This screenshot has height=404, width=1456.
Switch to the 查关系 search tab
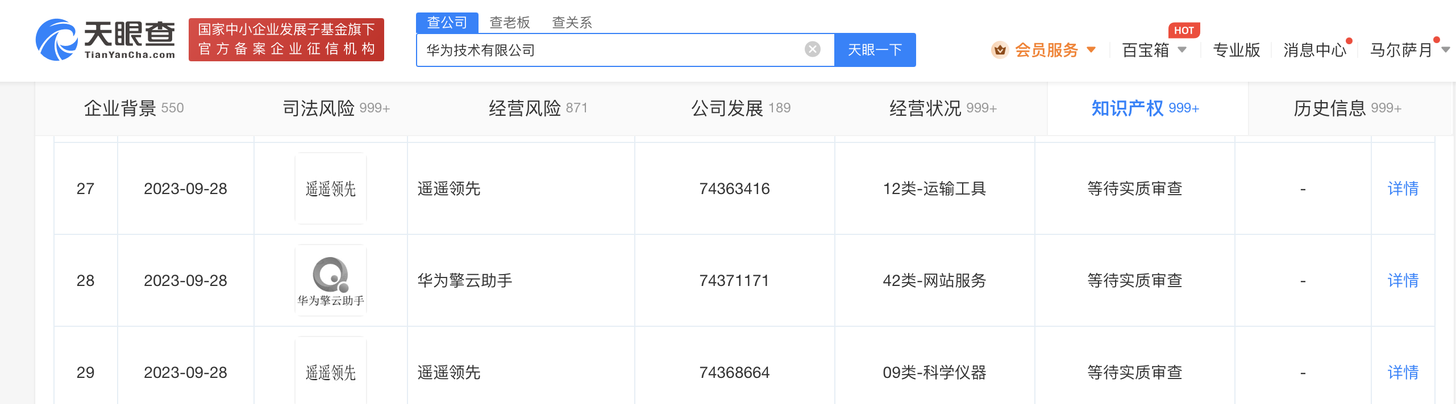572,23
